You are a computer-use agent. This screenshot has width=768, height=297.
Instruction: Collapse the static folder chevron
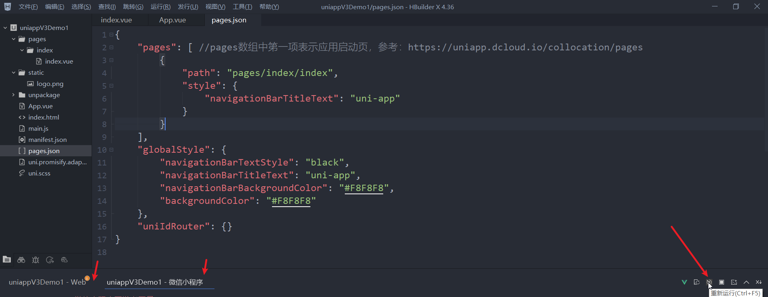(14, 72)
